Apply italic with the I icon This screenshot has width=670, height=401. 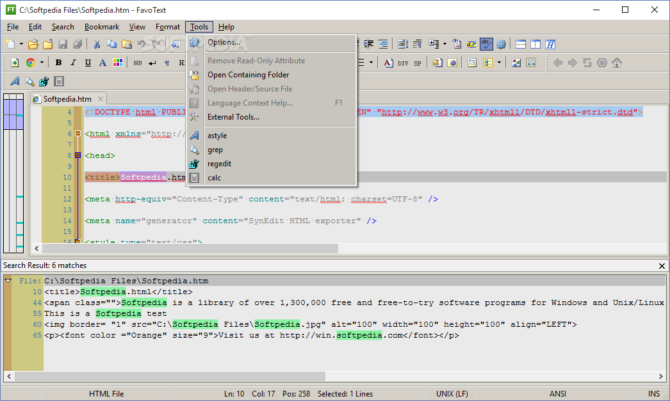pos(73,63)
